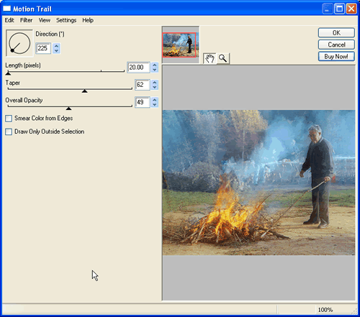This screenshot has width=360, height=317.
Task: Click the Direction angle dial
Action: tap(19, 43)
